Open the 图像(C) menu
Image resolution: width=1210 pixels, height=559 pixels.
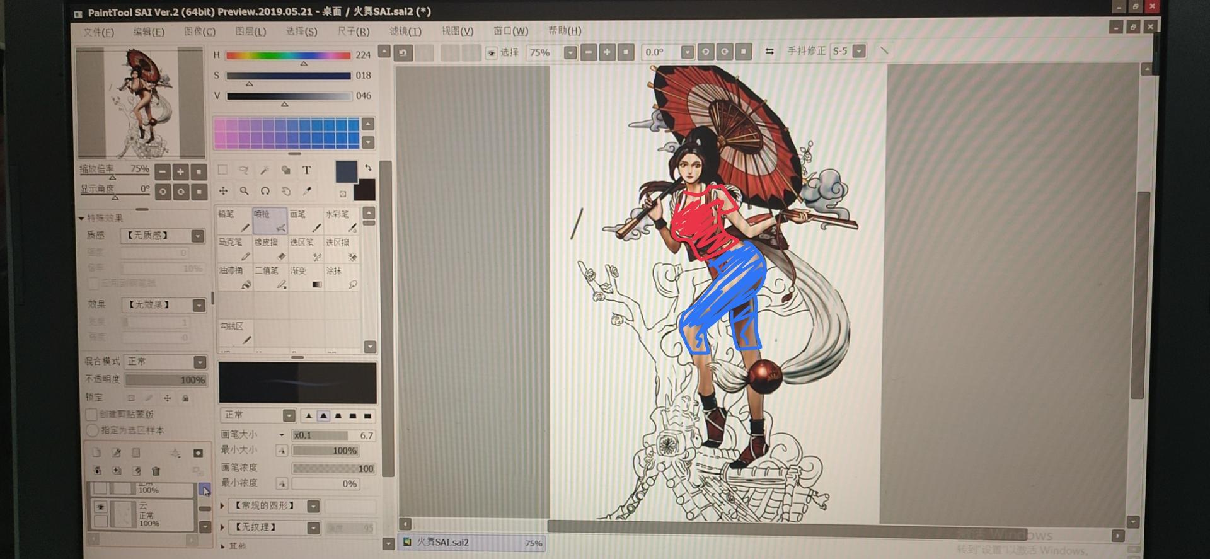coord(200,32)
